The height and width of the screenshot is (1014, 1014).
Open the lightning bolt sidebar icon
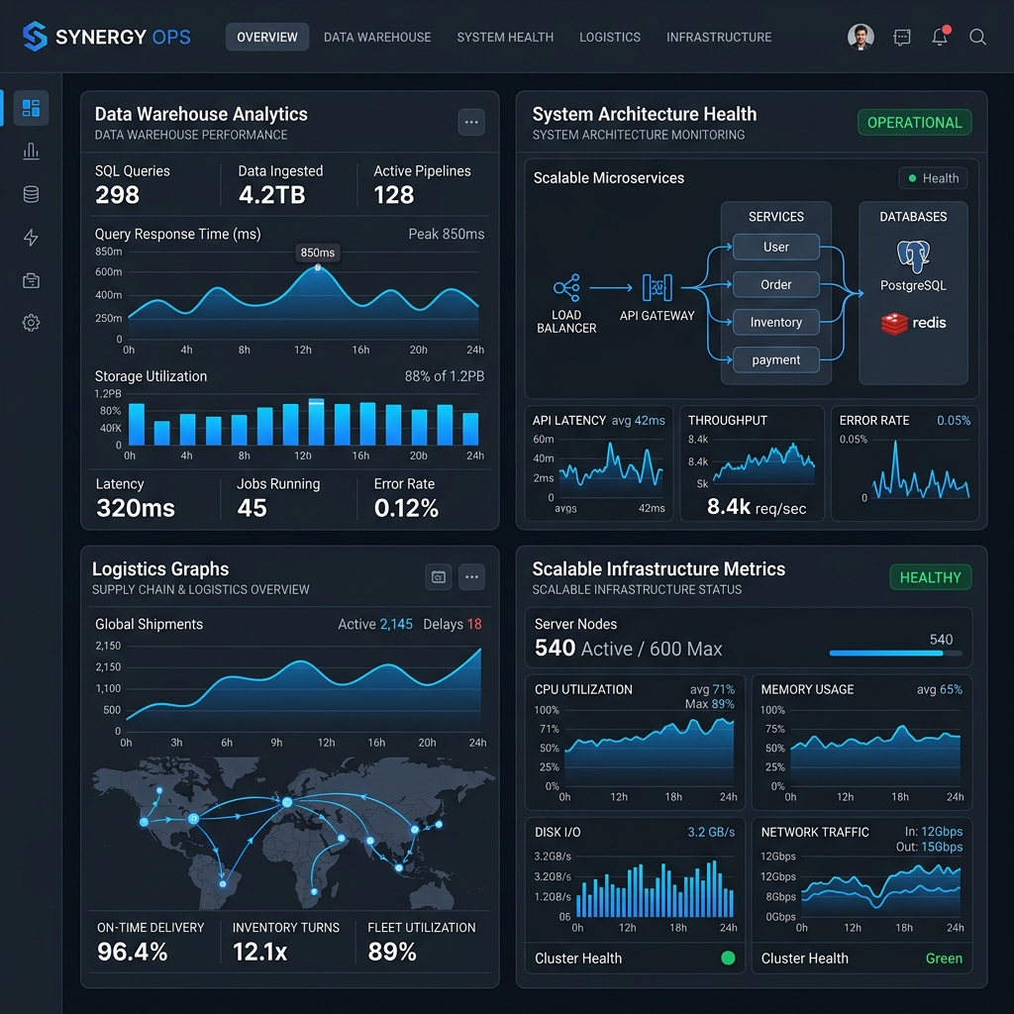pos(31,238)
